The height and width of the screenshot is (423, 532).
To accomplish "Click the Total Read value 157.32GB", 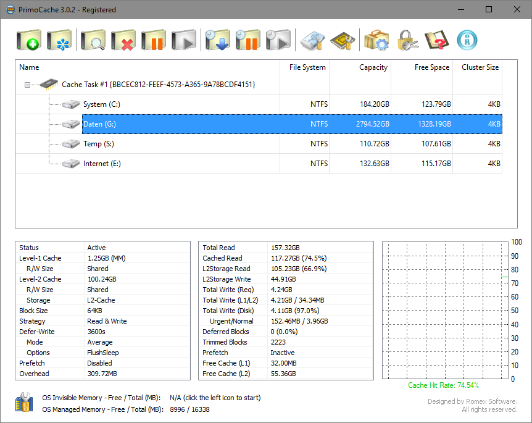I will pos(285,248).
